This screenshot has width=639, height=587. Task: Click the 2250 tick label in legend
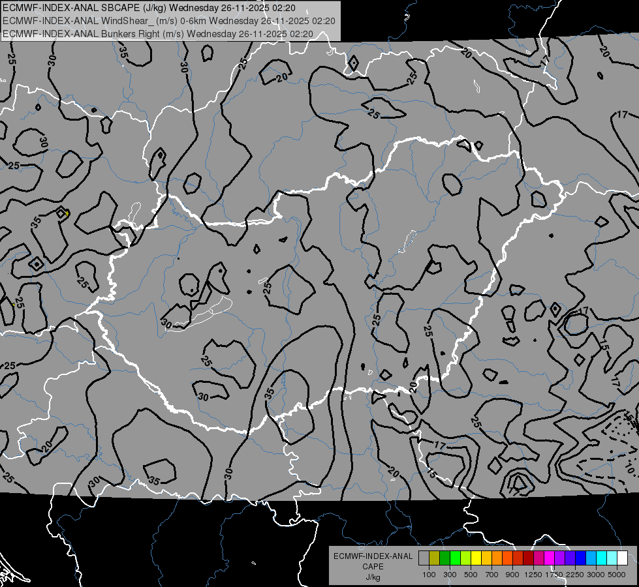pyautogui.click(x=575, y=575)
